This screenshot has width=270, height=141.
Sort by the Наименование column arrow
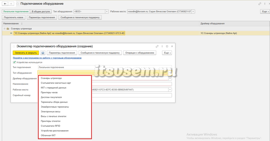22,24
